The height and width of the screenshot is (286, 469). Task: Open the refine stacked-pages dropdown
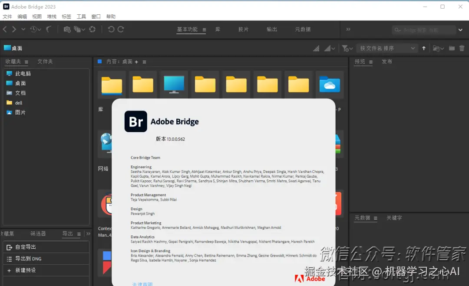coord(79,29)
